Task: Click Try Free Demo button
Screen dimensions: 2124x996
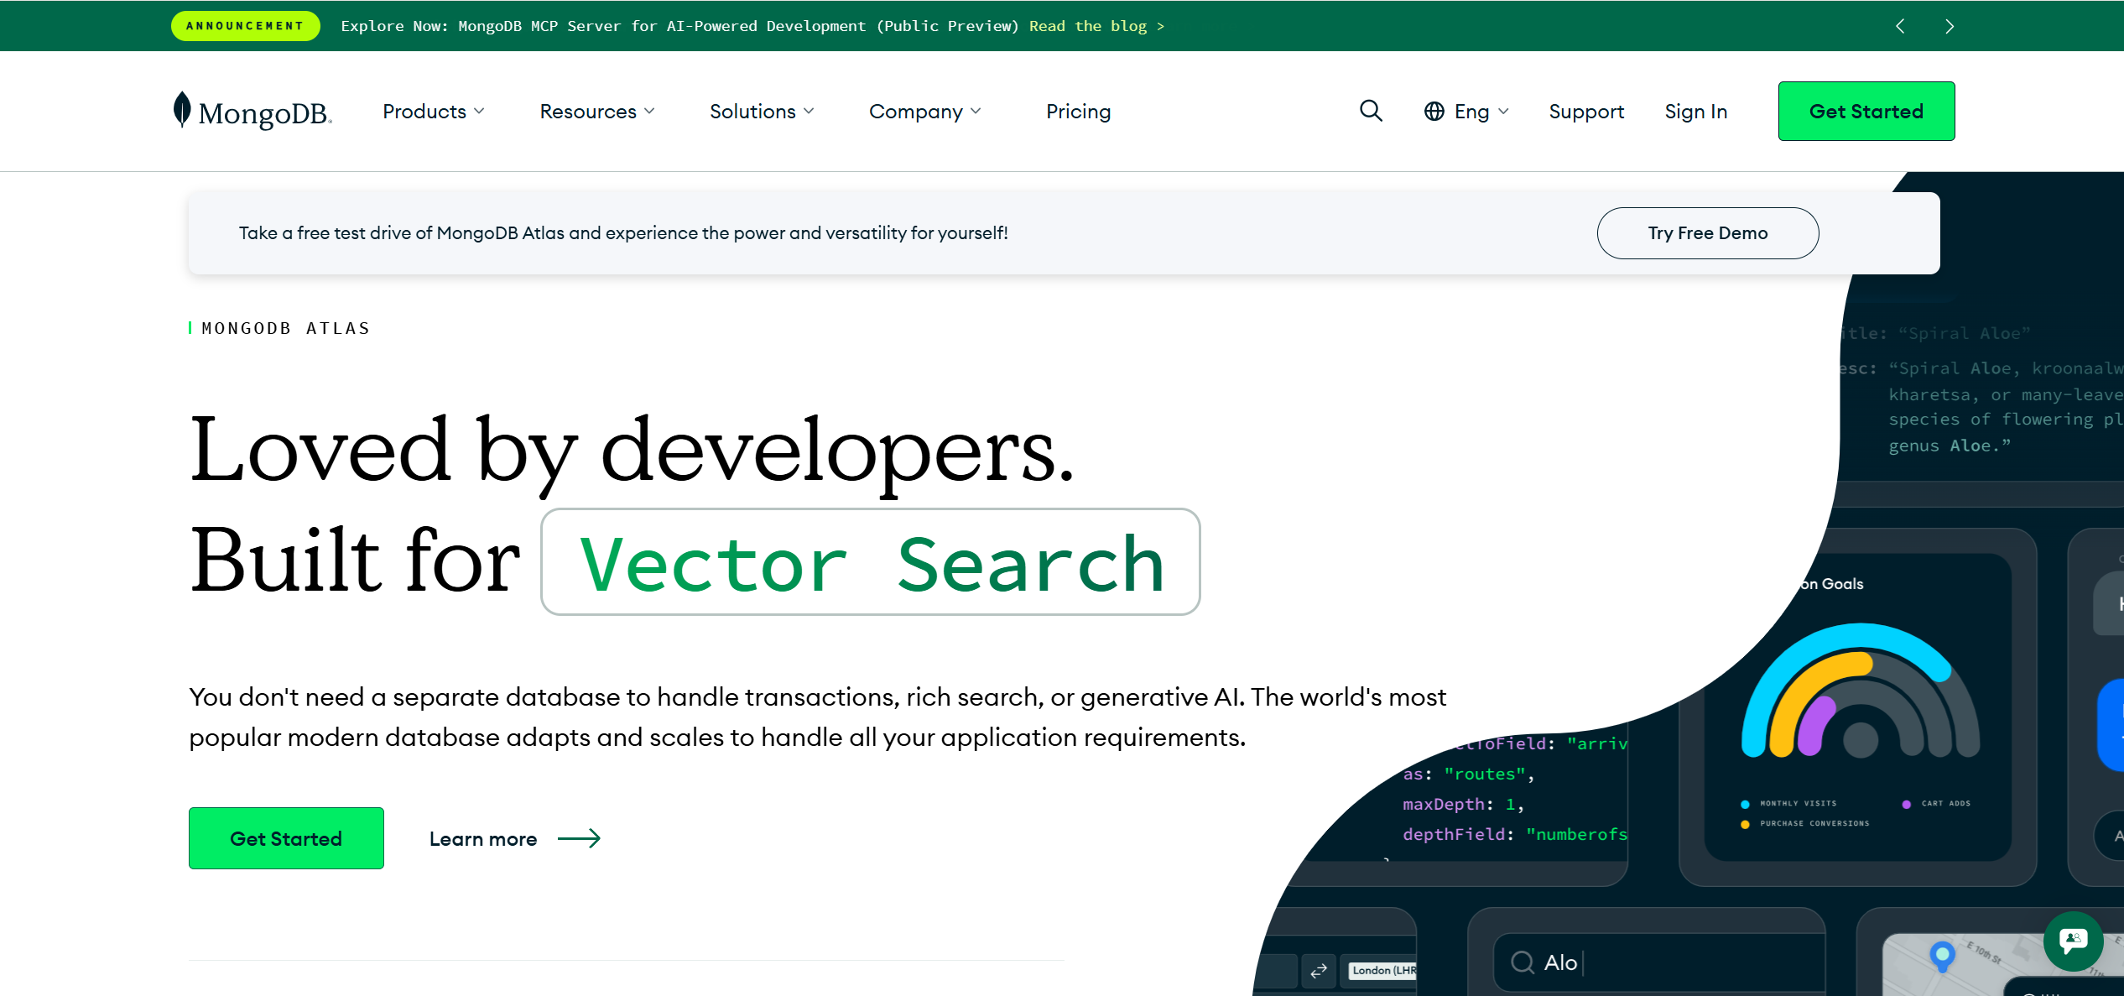Action: click(1707, 233)
